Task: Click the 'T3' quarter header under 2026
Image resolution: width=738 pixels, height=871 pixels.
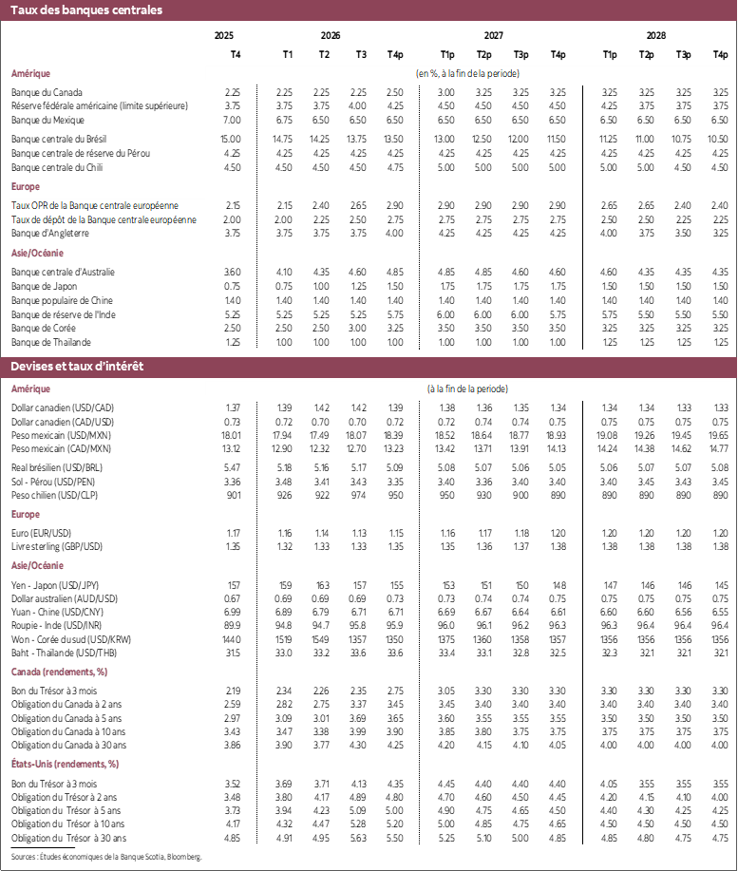Action: pos(361,54)
